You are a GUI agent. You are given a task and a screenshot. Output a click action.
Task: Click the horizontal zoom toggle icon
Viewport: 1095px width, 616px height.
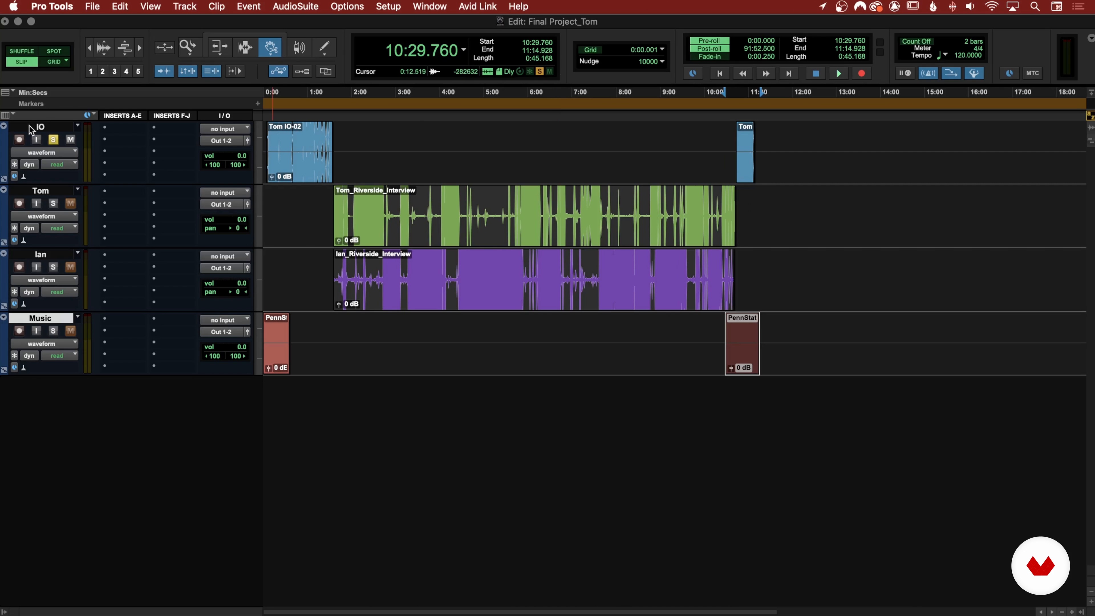tap(165, 47)
